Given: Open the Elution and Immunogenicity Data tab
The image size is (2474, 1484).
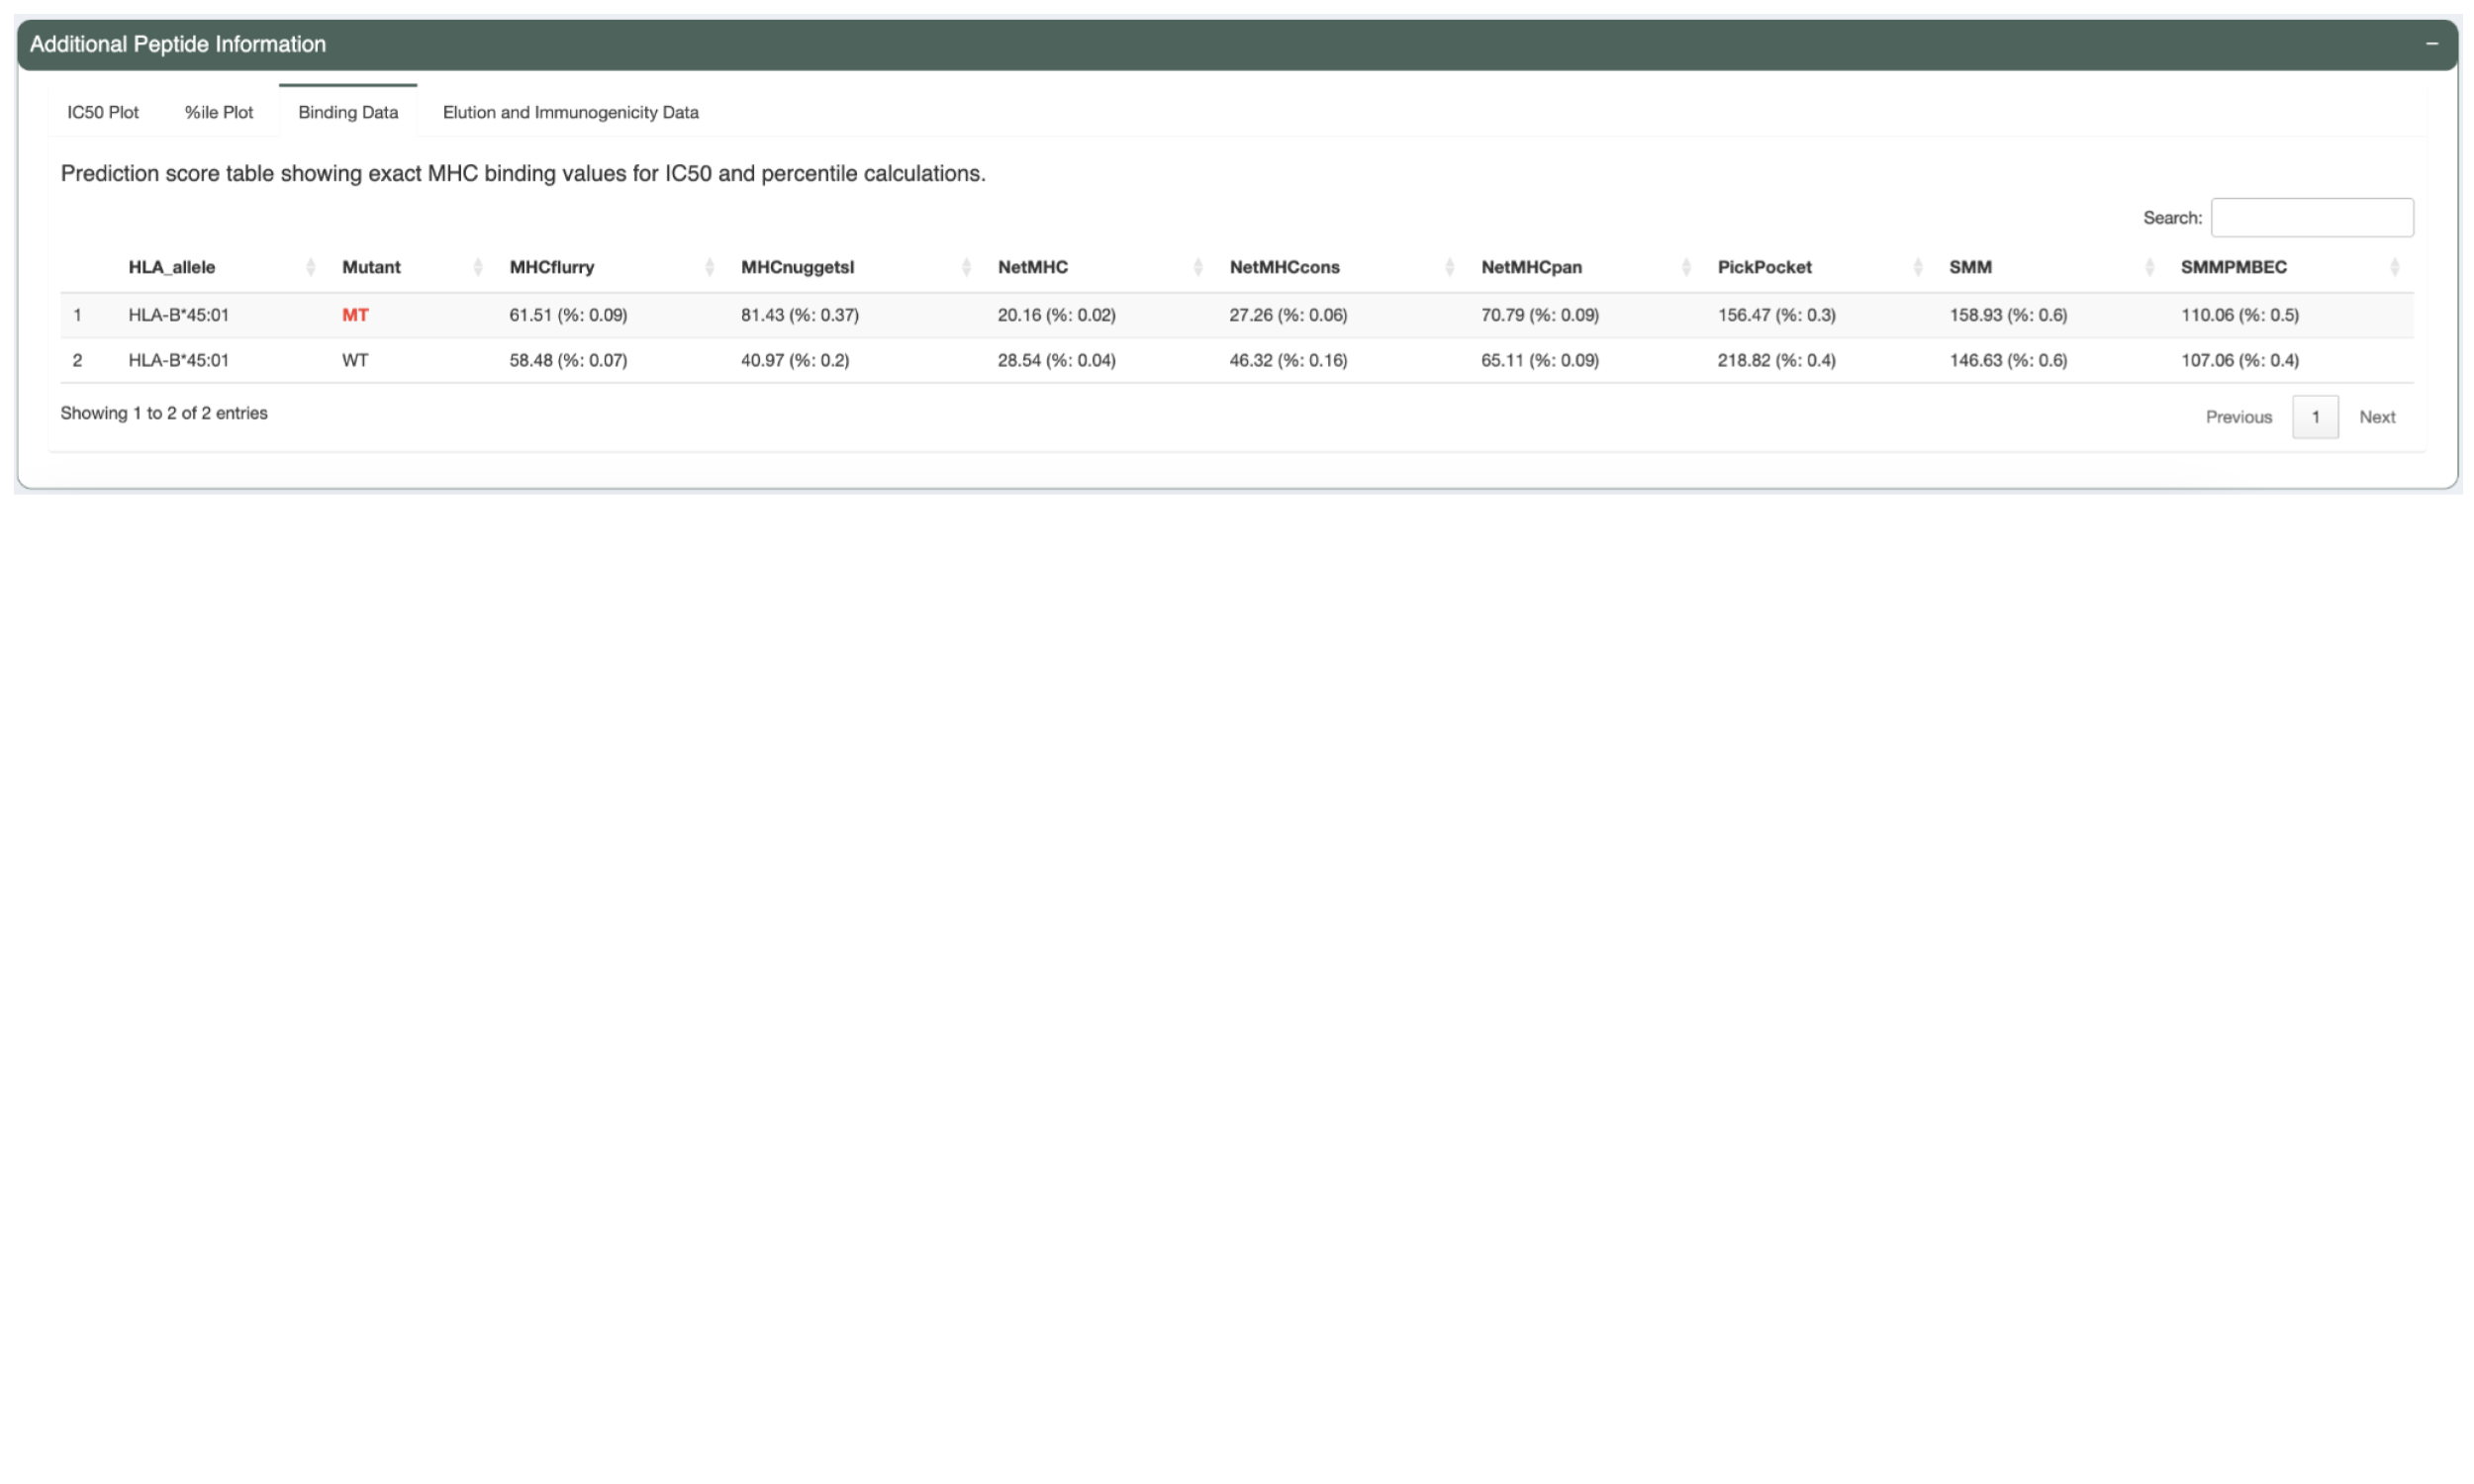Looking at the screenshot, I should [569, 112].
